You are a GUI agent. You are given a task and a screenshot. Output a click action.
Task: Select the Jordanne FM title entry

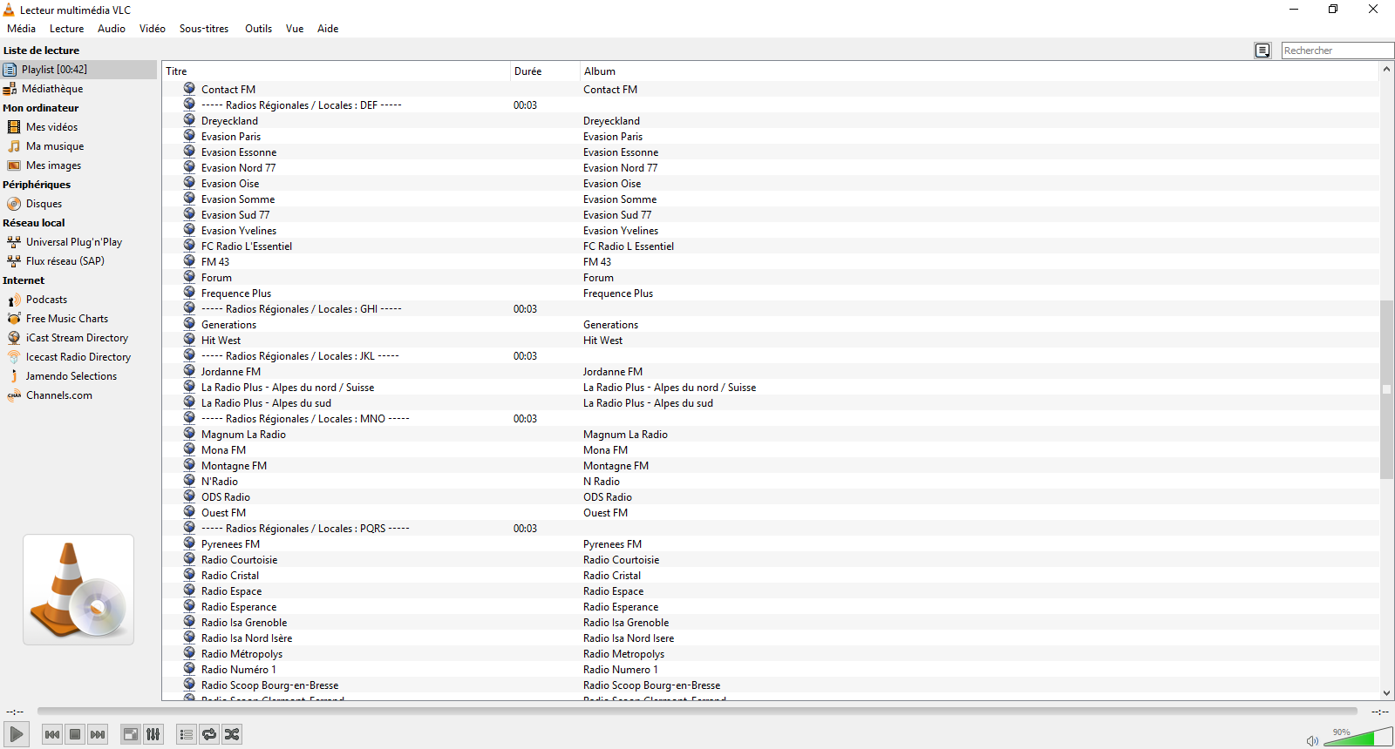click(x=231, y=372)
